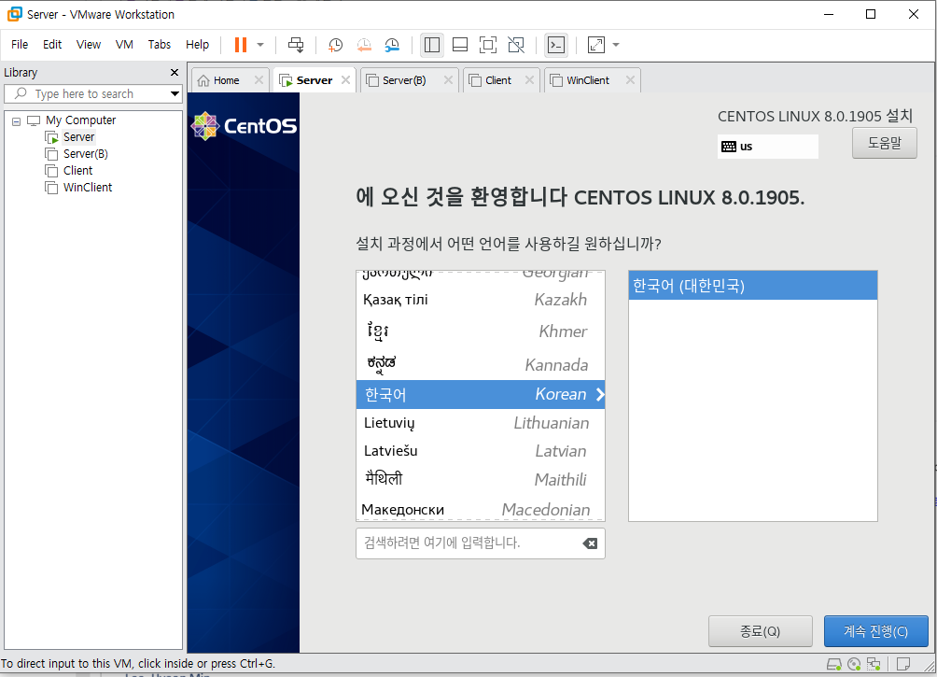Open the Tabs menu
Viewport: 937px width, 677px height.
[160, 44]
